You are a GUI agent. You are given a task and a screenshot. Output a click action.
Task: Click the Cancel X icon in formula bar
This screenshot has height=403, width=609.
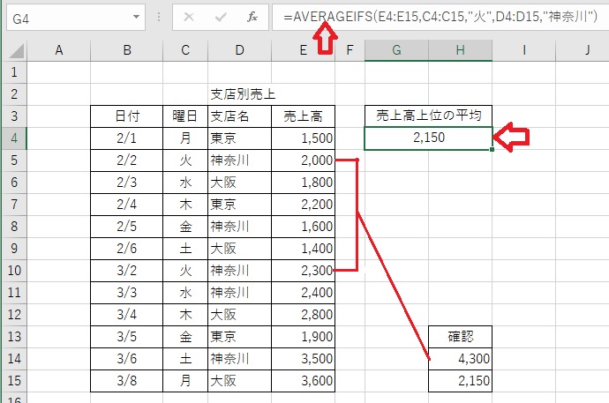(190, 16)
